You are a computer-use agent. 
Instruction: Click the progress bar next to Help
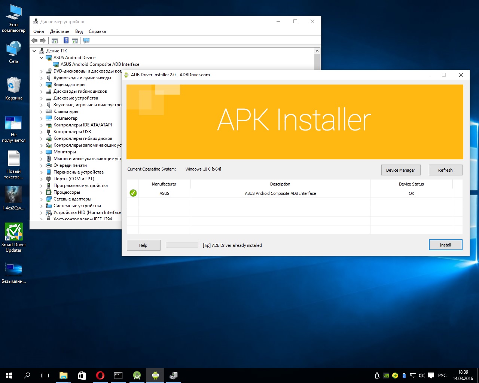[182, 245]
